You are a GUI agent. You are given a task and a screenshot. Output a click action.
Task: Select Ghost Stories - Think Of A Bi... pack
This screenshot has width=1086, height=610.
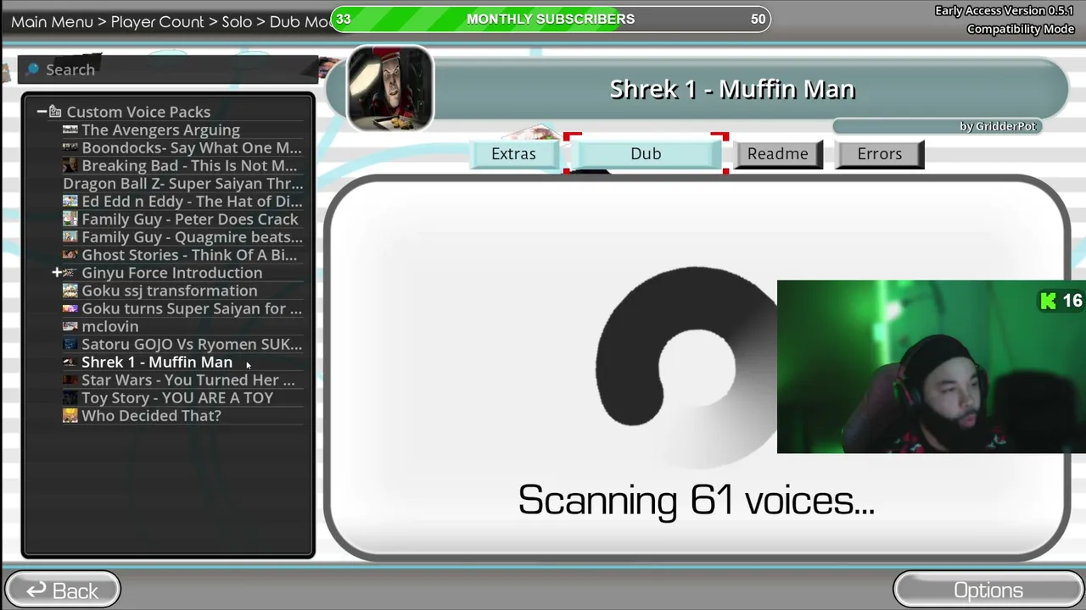click(189, 255)
